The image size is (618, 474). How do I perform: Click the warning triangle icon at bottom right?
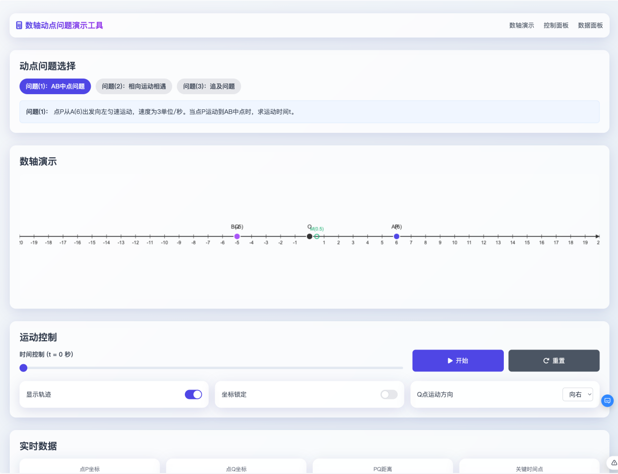[x=614, y=462]
